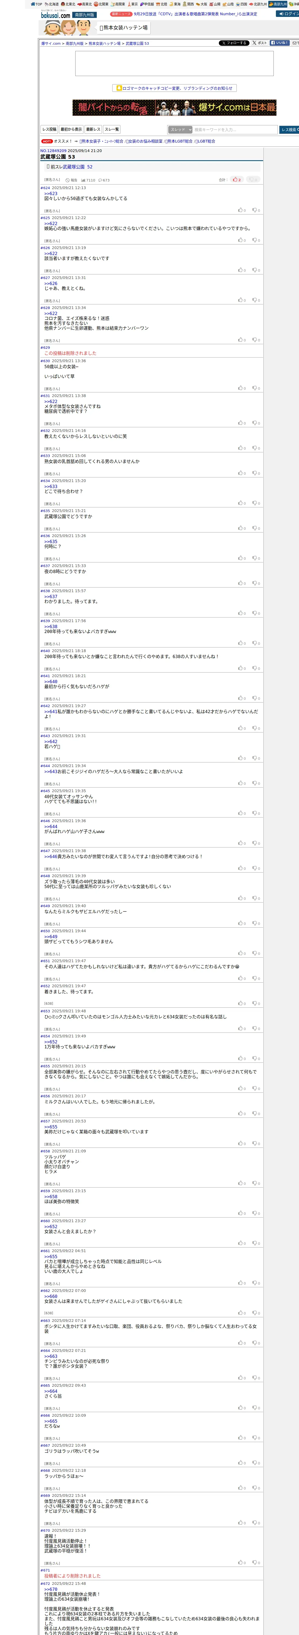The width and height of the screenshot is (299, 1635).
Task: Click the X フォローする button
Action: (x=234, y=43)
